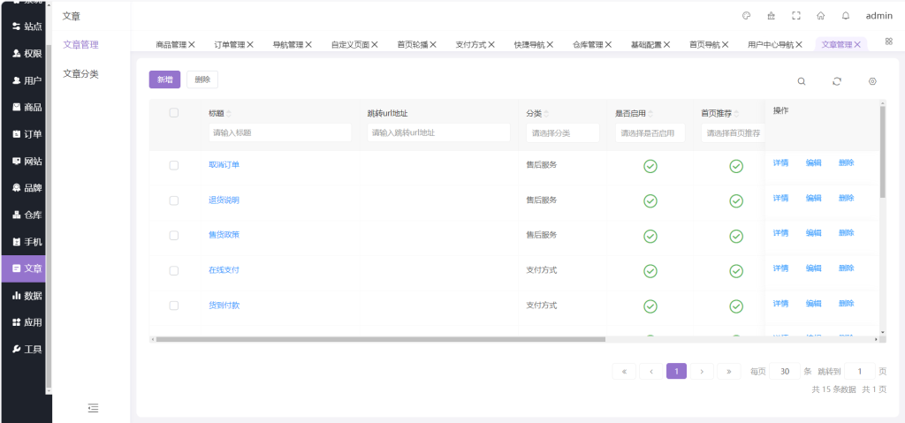
Task: Check the 在线支付 row checkbox
Action: click(x=174, y=270)
